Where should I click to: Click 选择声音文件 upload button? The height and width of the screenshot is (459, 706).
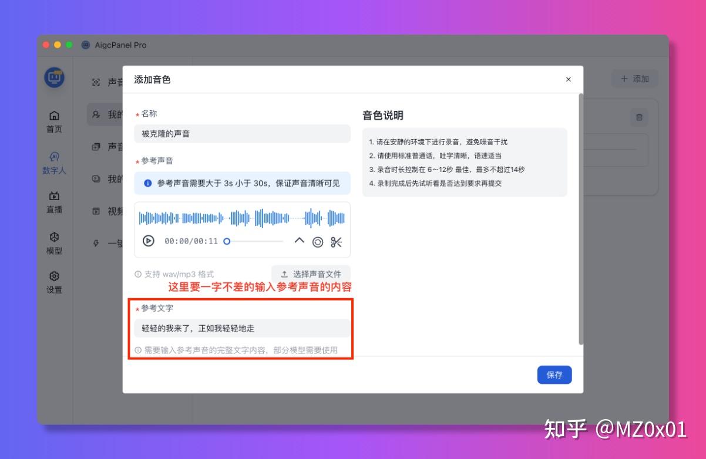(x=311, y=274)
